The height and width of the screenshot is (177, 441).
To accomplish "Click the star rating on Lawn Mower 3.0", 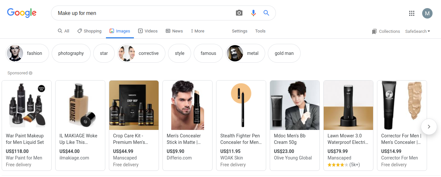I will coord(338,165).
